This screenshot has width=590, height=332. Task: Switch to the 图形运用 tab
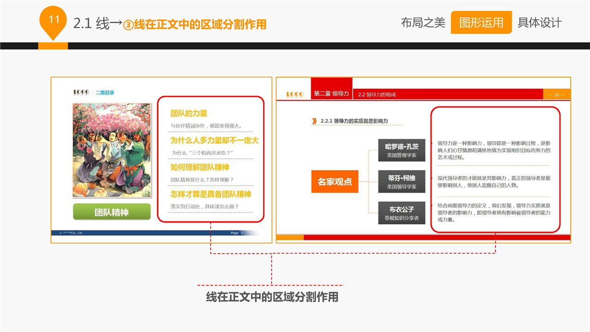click(x=481, y=23)
